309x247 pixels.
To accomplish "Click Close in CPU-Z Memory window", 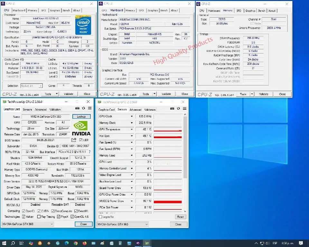I will pos(282,94).
